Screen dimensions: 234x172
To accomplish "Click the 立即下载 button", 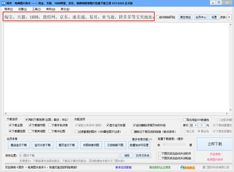I will 215,144.
